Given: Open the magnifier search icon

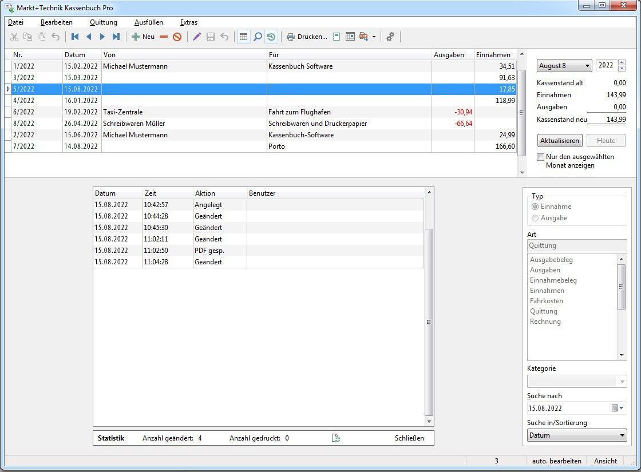Looking at the screenshot, I should point(258,37).
